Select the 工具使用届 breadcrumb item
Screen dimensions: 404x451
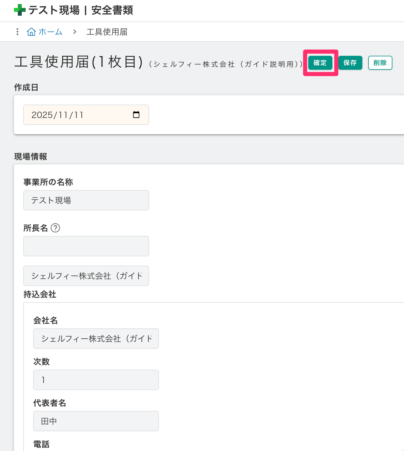pyautogui.click(x=107, y=32)
